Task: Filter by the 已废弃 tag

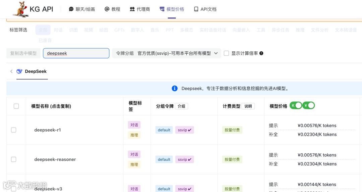Action: tap(45, 41)
